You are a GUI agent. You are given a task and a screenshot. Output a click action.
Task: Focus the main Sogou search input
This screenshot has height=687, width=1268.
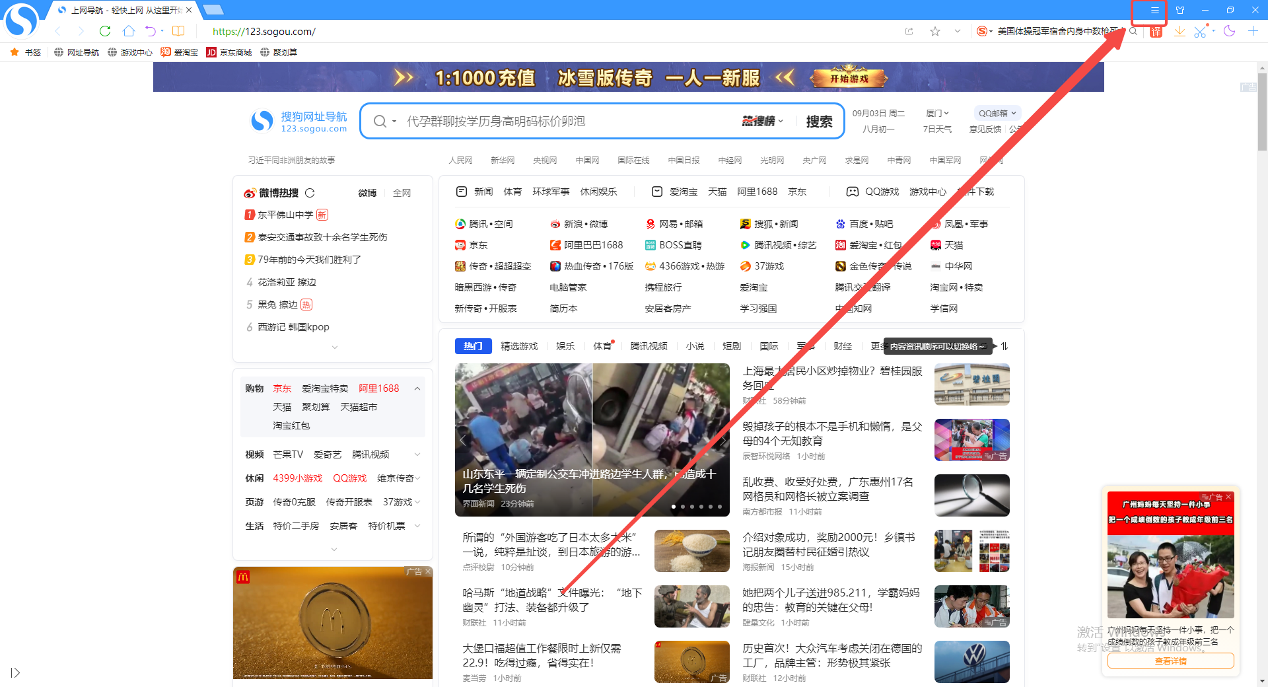(x=568, y=121)
